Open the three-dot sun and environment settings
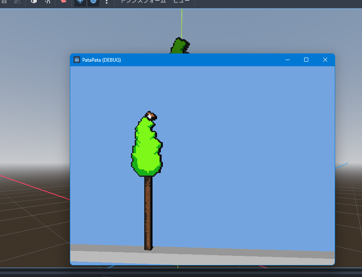Screen dimensions: 362x277 107,2
